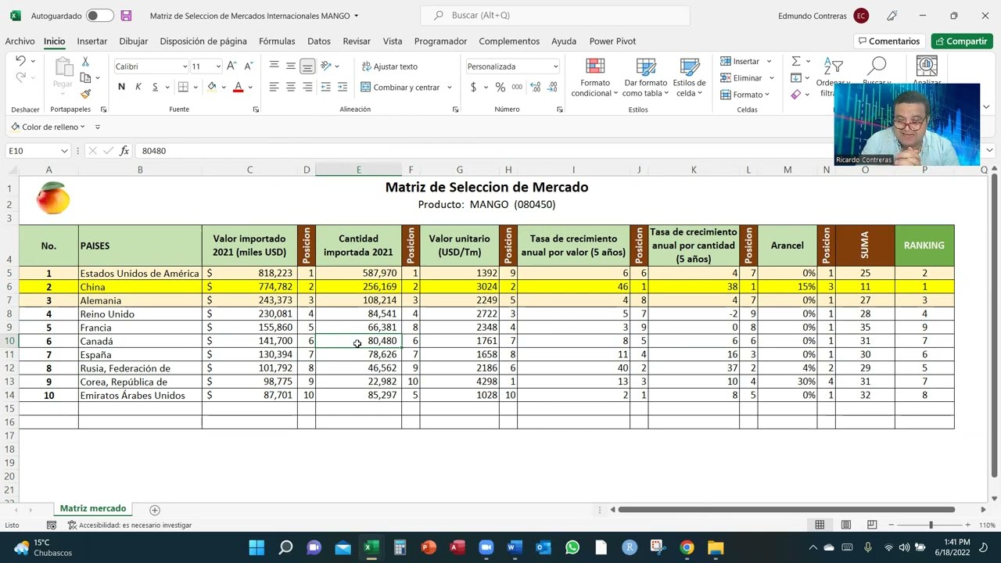The width and height of the screenshot is (1001, 563).
Task: Open PowerPoint from the taskbar
Action: [x=429, y=547]
